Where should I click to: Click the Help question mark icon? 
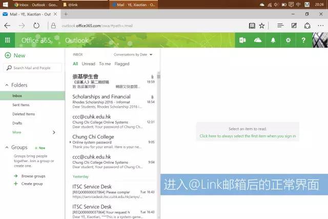[303, 40]
